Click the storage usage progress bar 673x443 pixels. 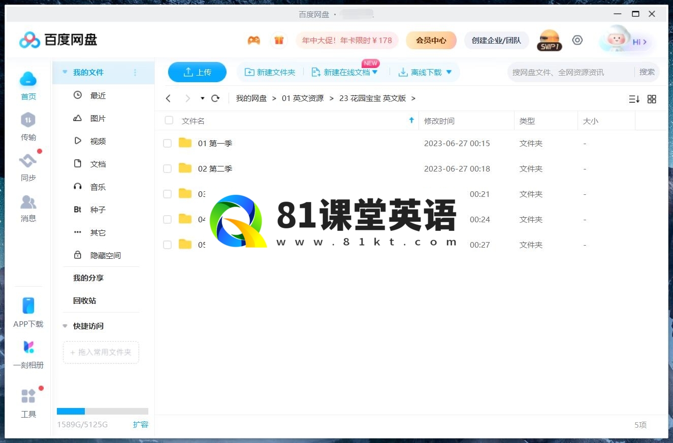(x=103, y=412)
